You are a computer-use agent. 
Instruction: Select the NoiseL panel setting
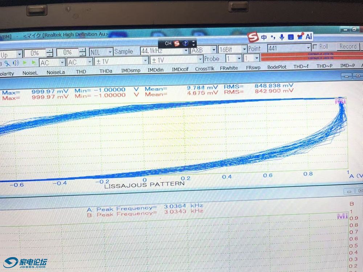(x=30, y=73)
